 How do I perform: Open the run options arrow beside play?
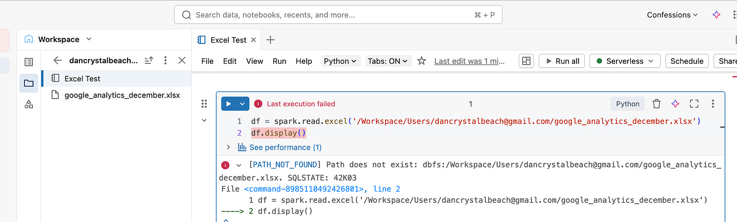243,104
